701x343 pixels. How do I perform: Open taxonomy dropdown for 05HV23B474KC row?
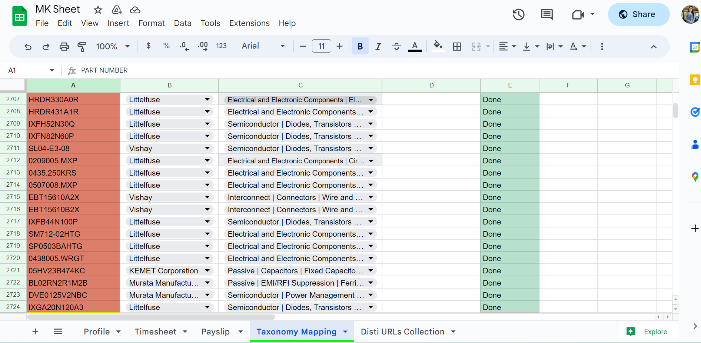(x=371, y=271)
